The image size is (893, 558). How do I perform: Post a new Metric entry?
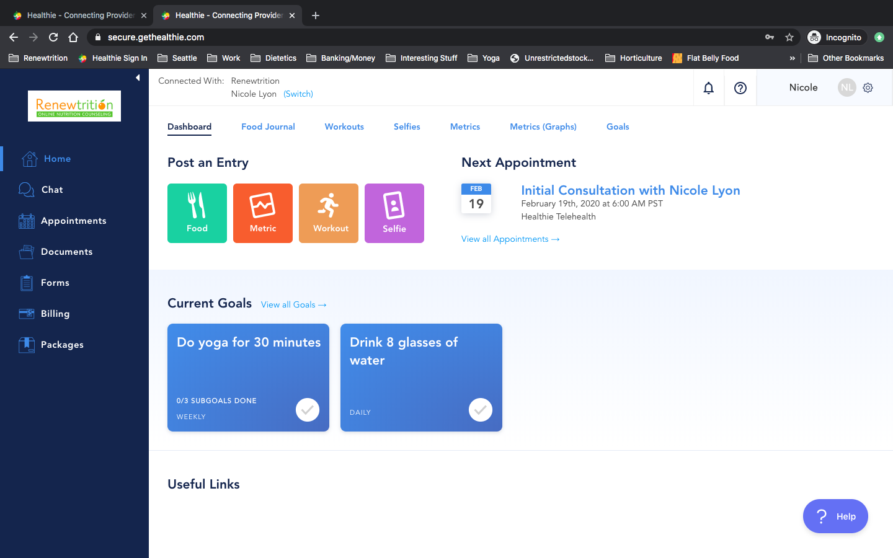point(263,213)
